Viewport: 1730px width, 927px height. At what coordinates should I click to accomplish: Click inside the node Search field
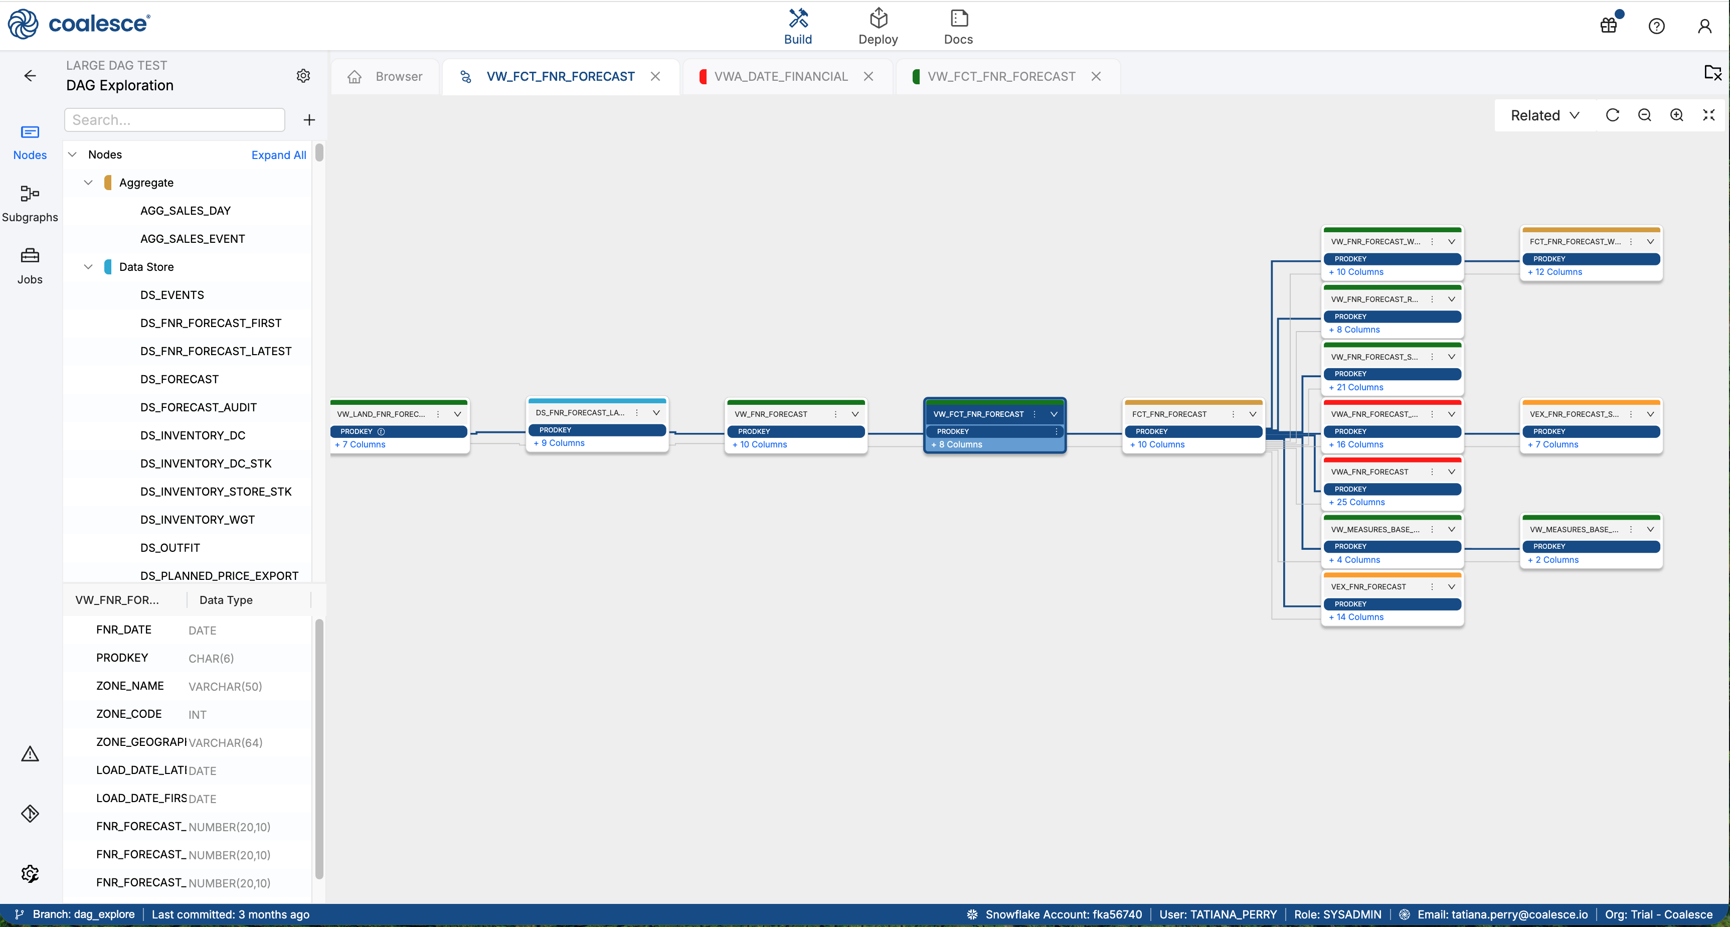(x=174, y=119)
